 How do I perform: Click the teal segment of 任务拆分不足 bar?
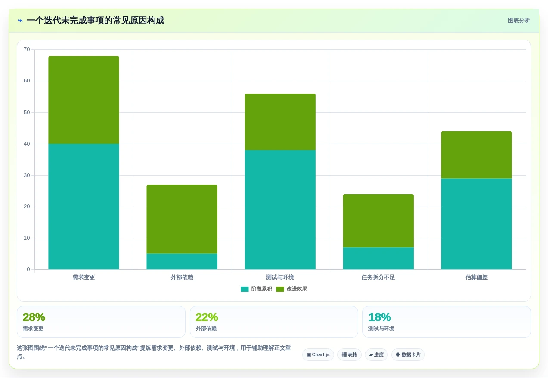[x=378, y=259]
